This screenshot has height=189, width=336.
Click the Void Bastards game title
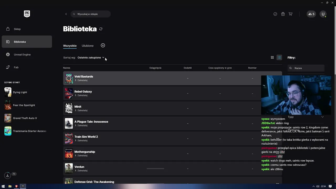coord(84,76)
